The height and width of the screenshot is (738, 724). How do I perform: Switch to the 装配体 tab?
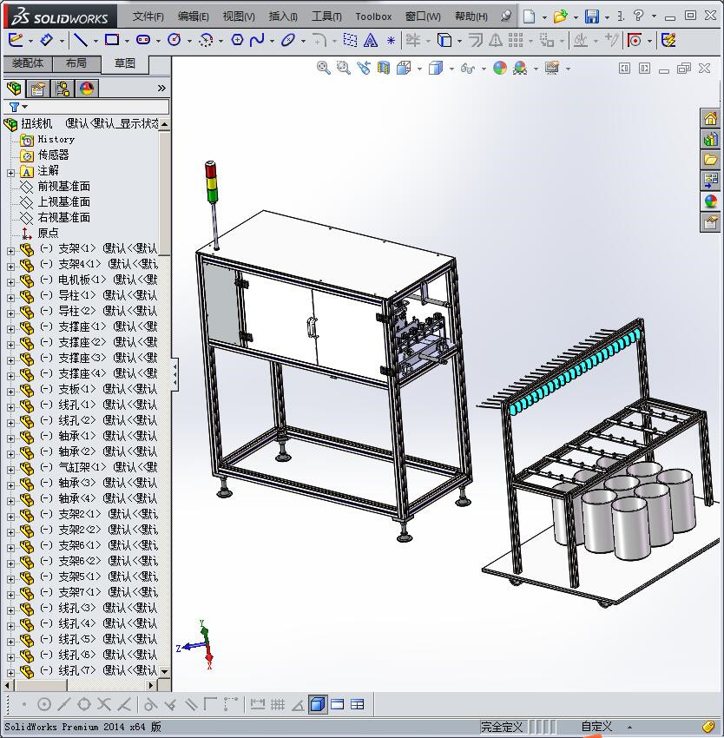point(28,63)
